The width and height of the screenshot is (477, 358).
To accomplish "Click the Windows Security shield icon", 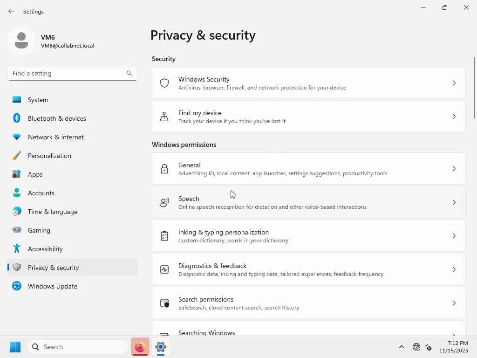I will 164,83.
